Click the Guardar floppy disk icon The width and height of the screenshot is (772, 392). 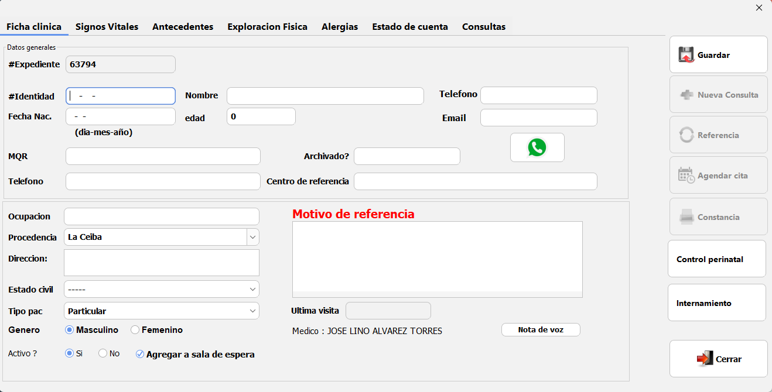686,54
